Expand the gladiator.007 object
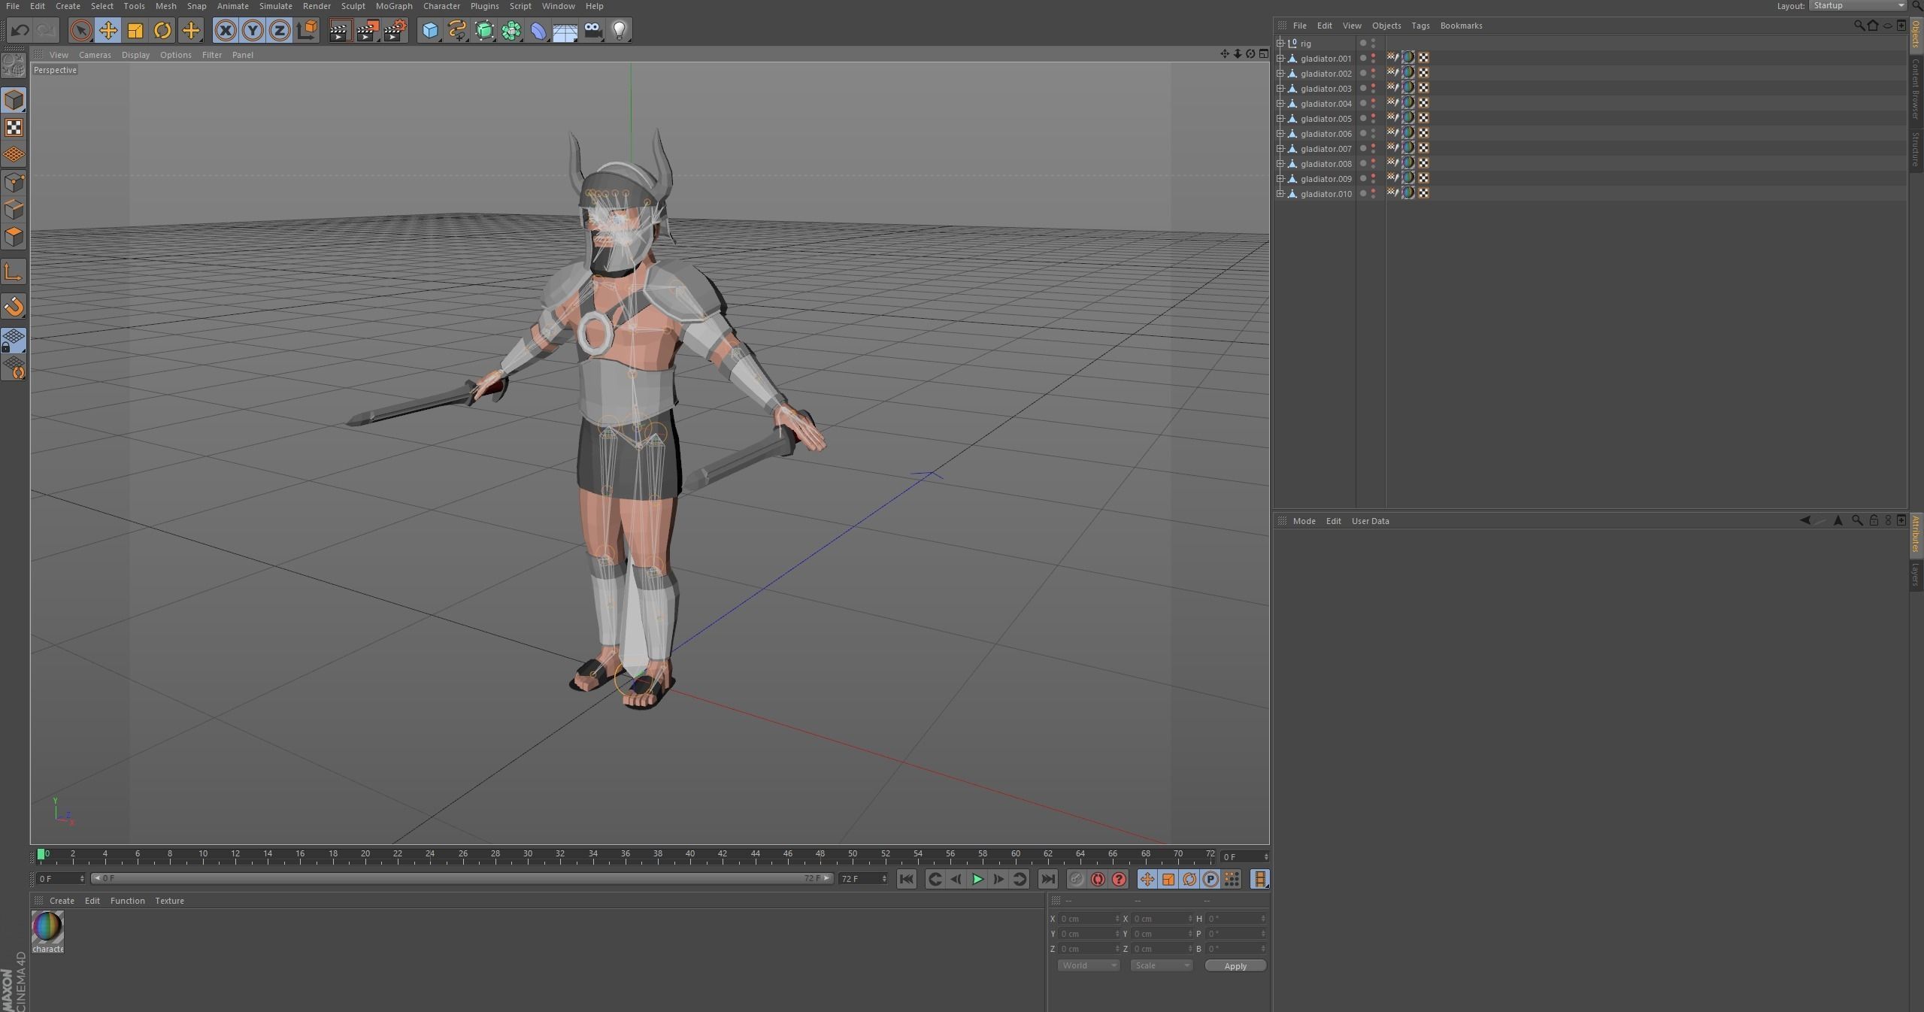1924x1012 pixels. tap(1280, 149)
